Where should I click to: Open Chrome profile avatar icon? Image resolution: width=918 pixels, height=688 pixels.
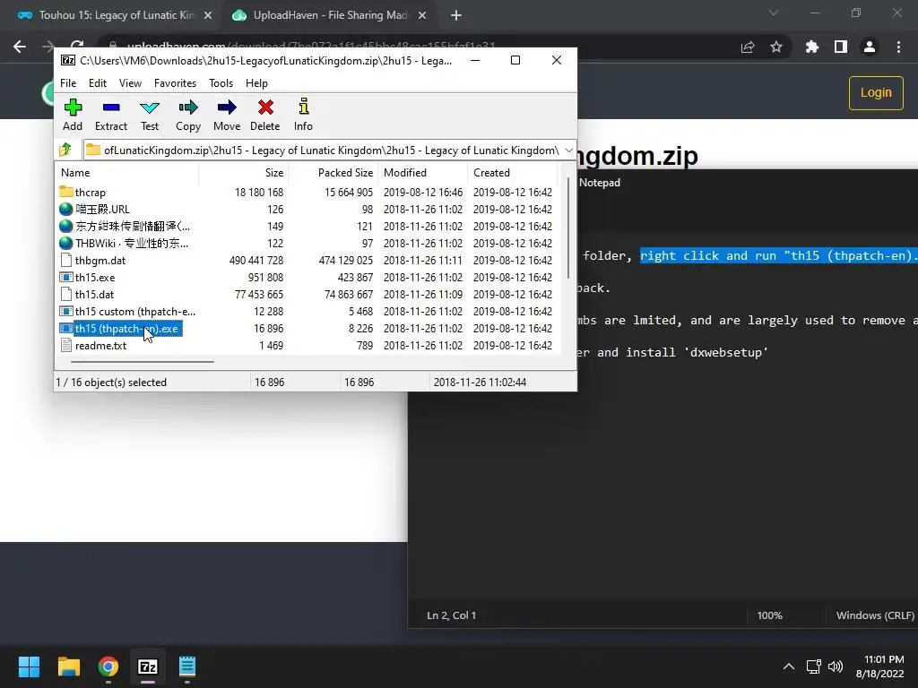click(870, 47)
